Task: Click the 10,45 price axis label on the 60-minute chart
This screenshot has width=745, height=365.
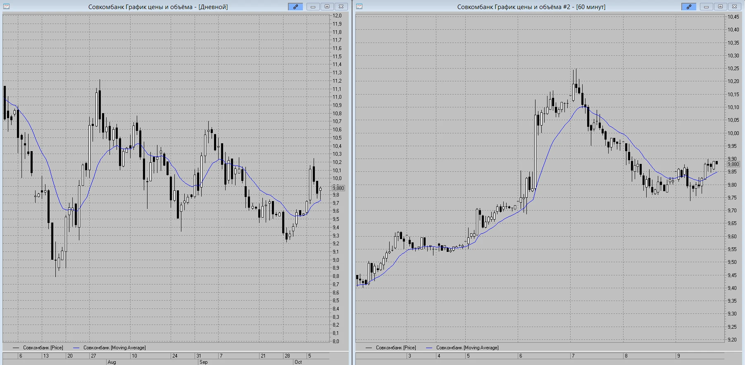Action: click(x=733, y=17)
